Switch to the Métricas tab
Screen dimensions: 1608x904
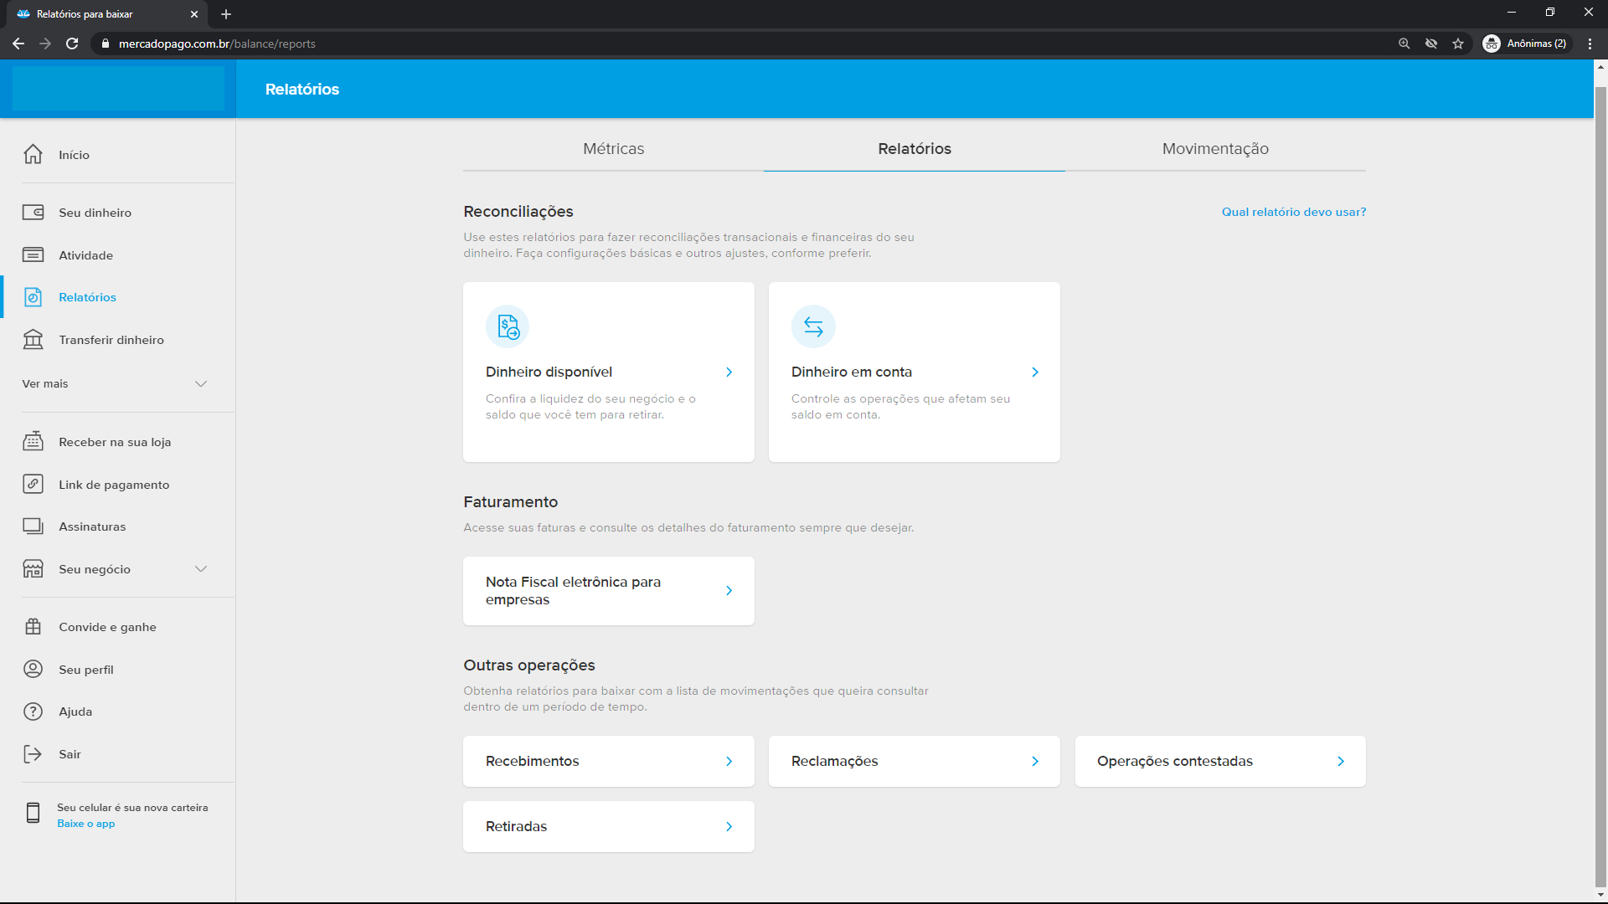614,149
